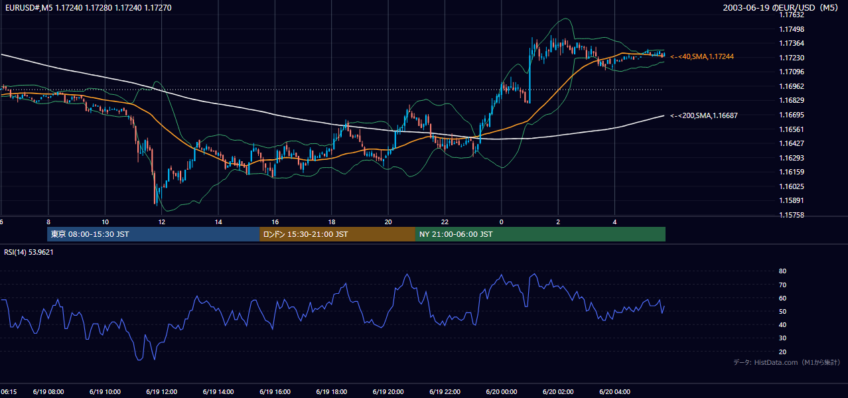This screenshot has height=398, width=848.
Task: Click price axis value 1.16561
Action: pyautogui.click(x=791, y=129)
